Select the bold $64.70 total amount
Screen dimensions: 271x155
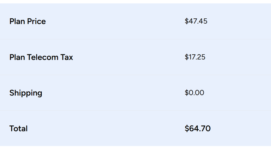click(198, 129)
